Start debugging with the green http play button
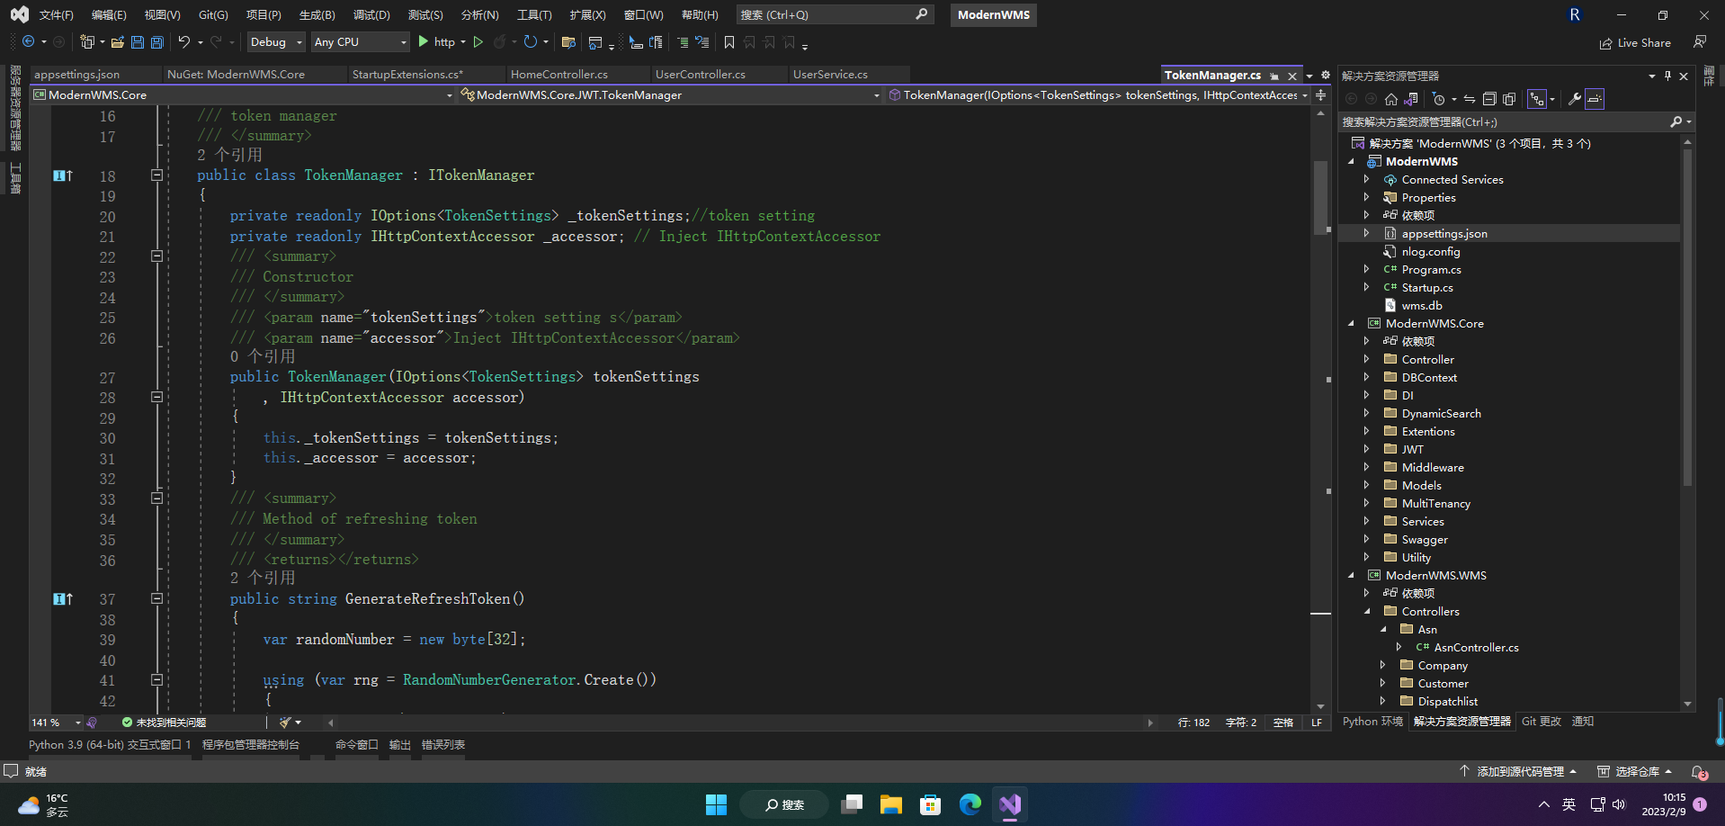1725x826 pixels. [x=424, y=42]
